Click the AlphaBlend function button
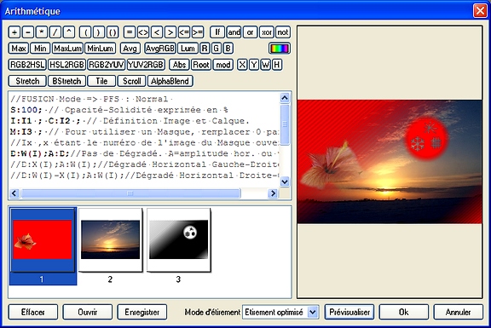 (170, 81)
